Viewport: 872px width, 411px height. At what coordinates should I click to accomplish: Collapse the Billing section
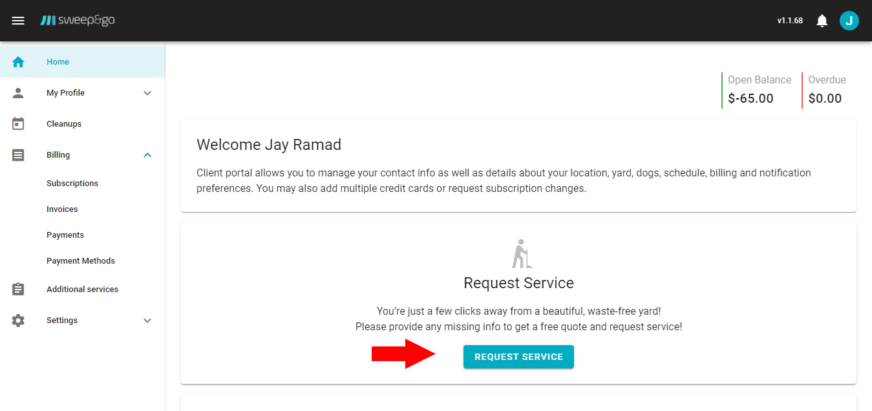click(147, 154)
